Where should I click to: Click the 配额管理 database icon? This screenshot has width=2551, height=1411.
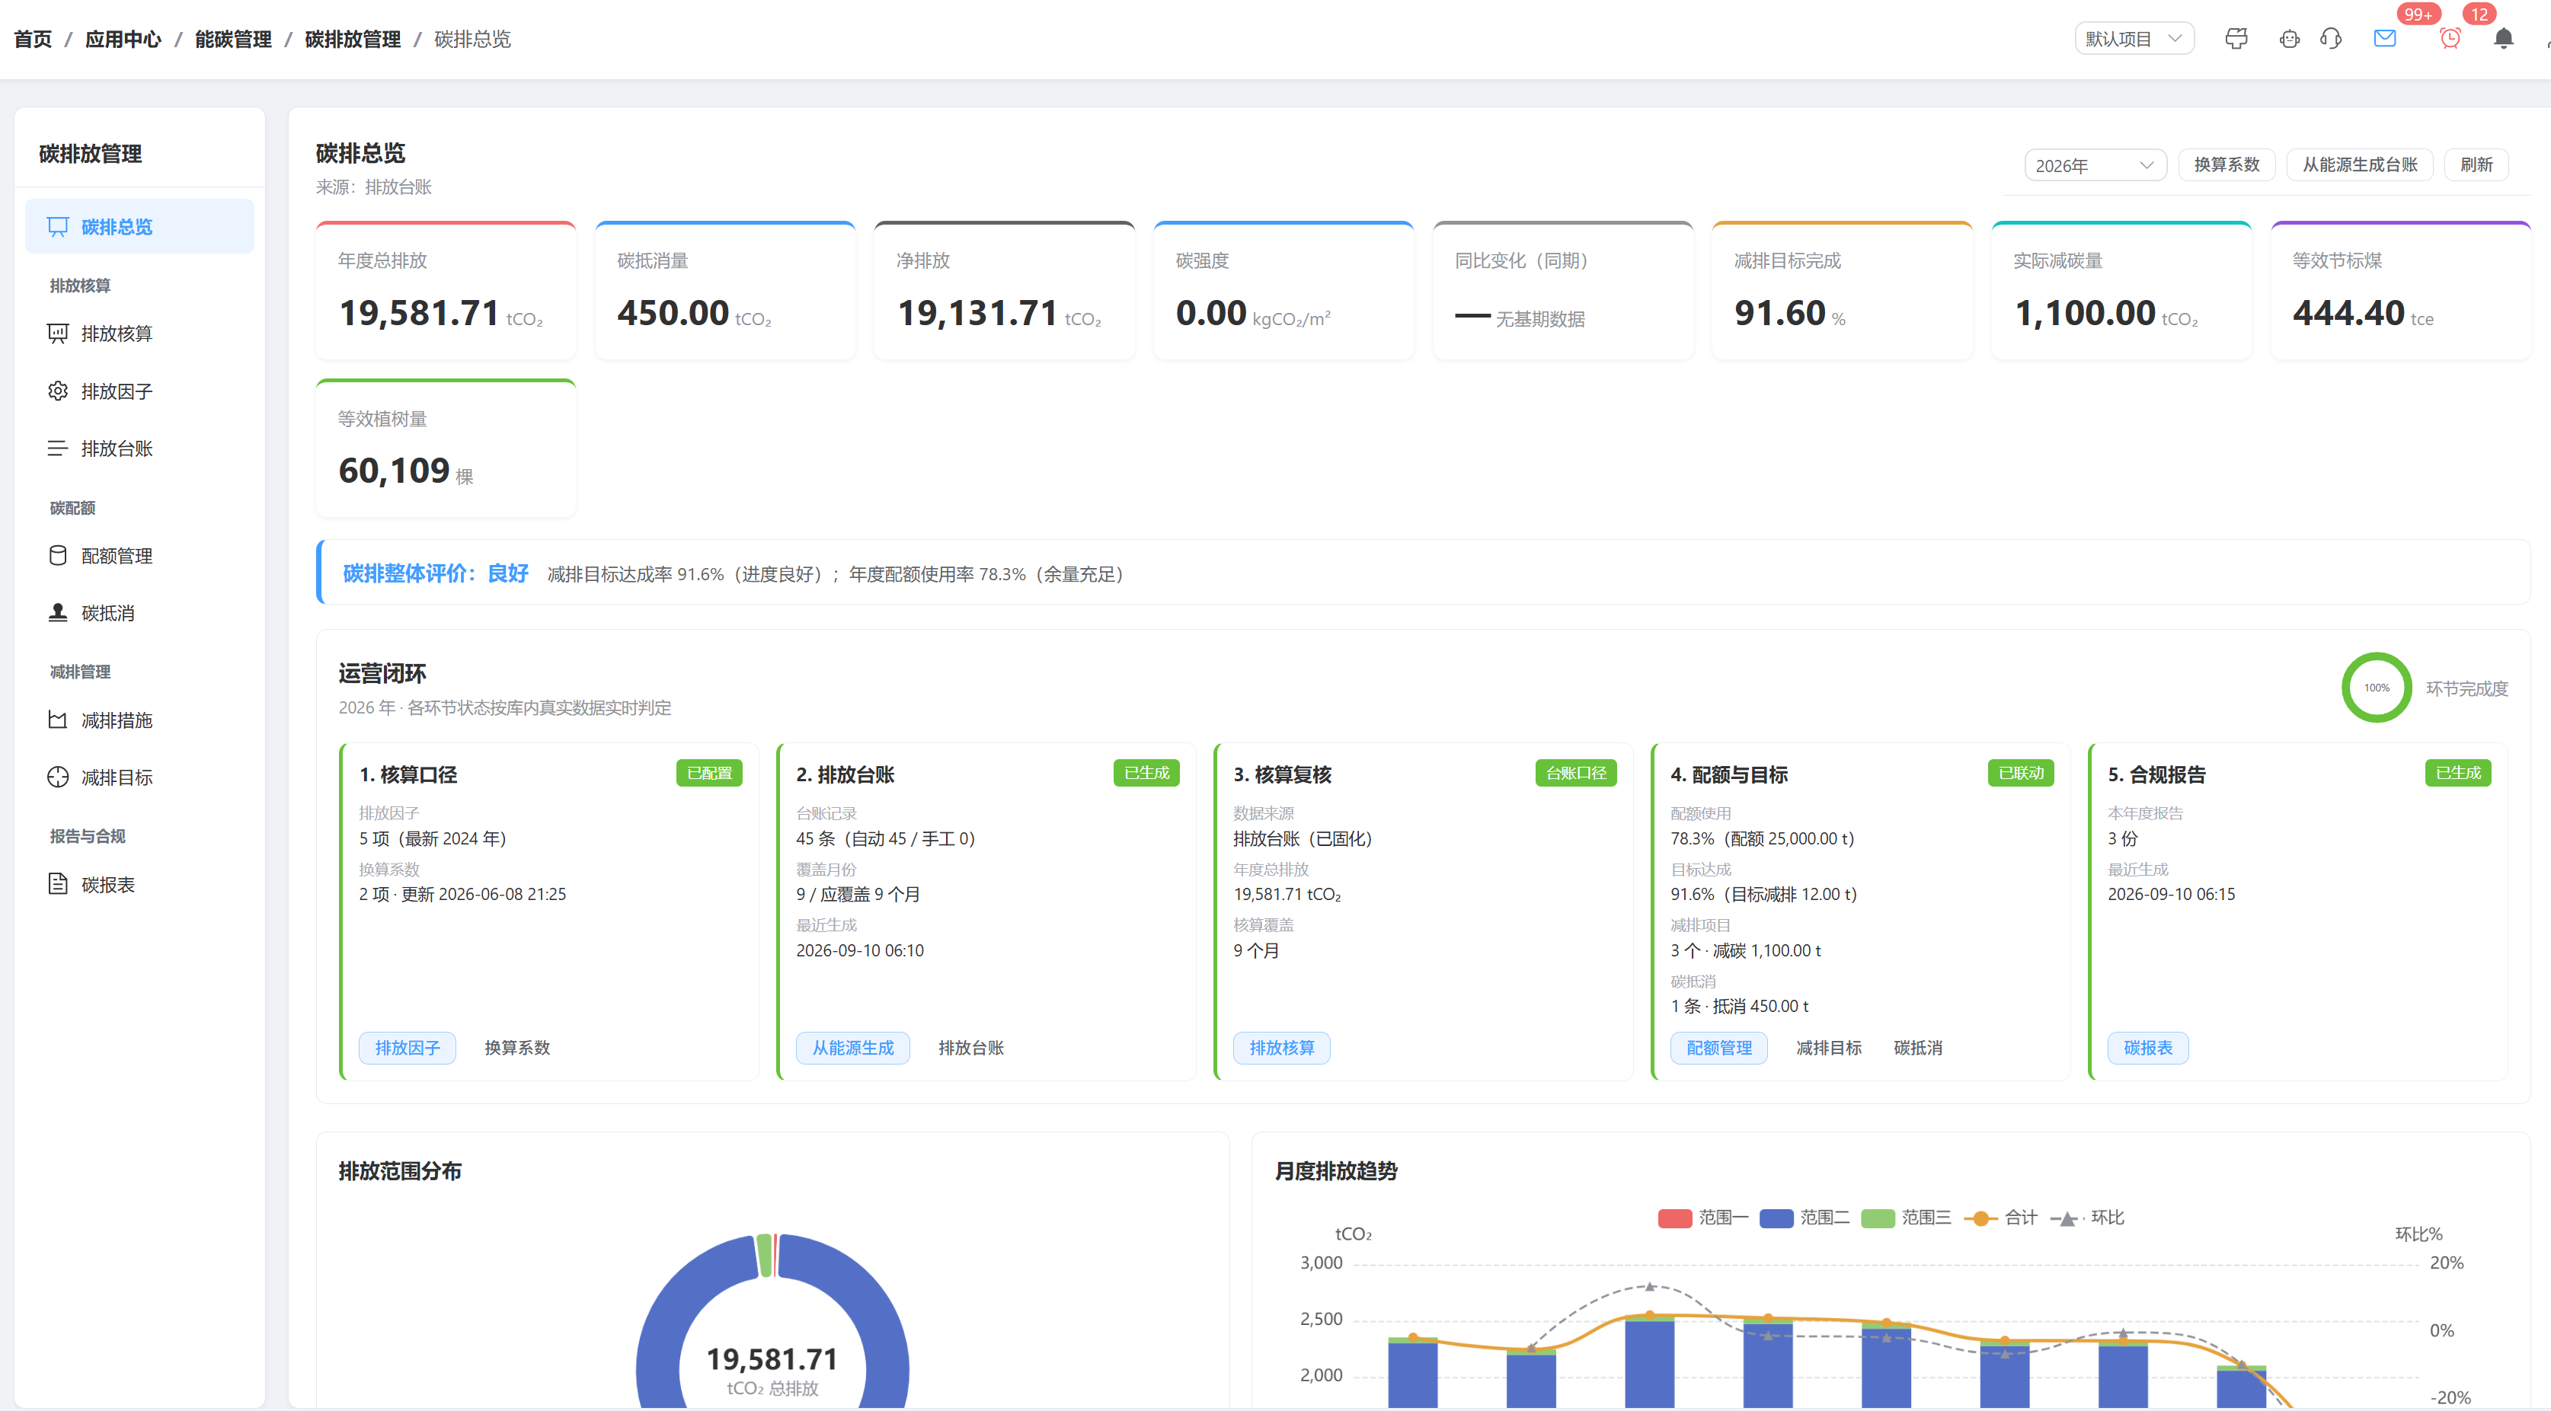point(59,555)
